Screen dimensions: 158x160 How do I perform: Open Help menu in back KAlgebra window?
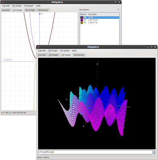pyautogui.click(x=38, y=6)
